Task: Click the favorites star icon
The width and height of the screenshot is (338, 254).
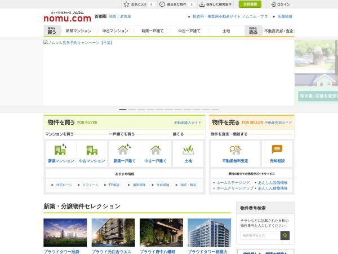Action: (x=127, y=4)
